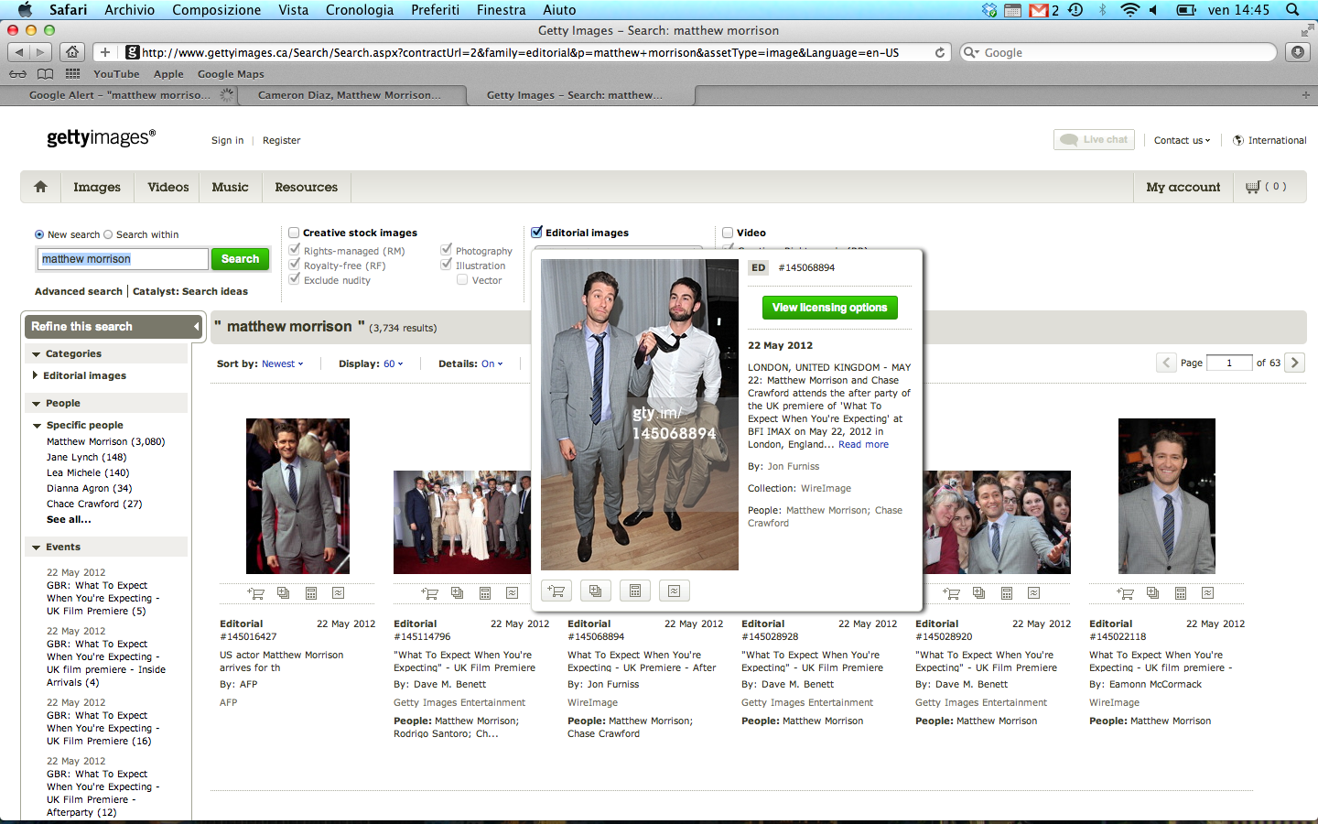Add image #145016427 to lightbox
The image size is (1318, 824).
[284, 593]
